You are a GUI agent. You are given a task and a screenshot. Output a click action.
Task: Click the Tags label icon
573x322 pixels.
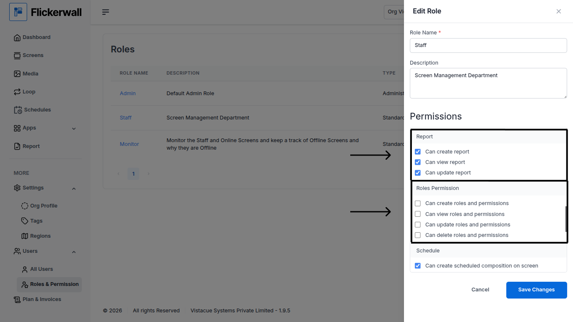click(x=25, y=221)
